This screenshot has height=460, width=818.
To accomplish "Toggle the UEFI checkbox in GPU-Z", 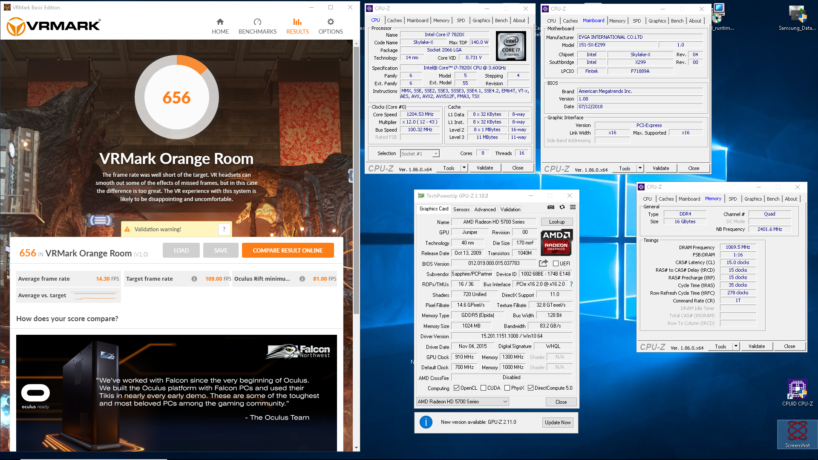I will tap(556, 264).
